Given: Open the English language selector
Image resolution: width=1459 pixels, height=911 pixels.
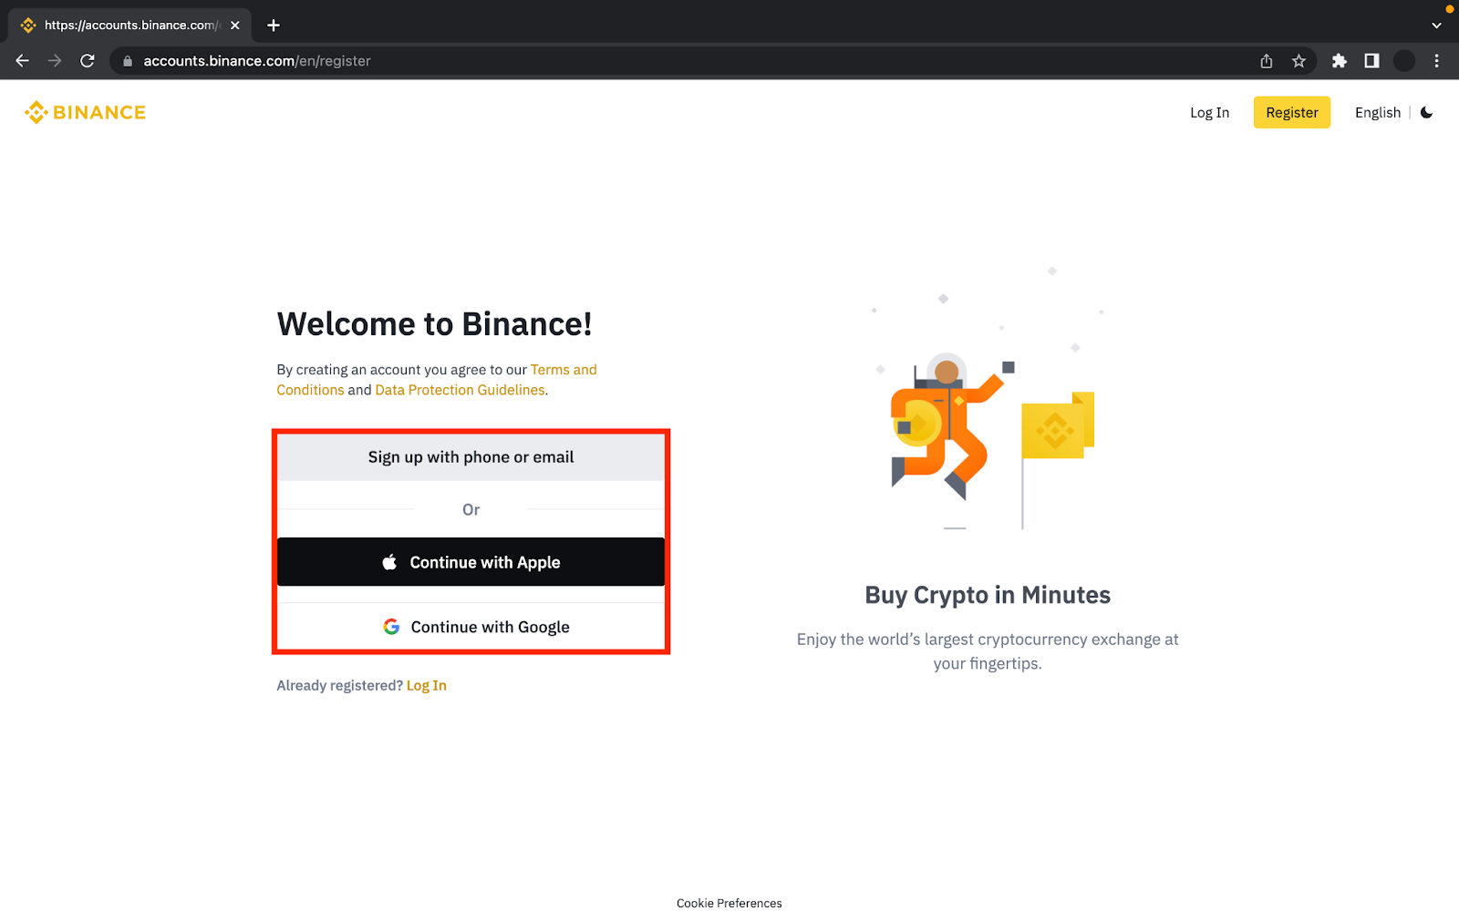Looking at the screenshot, I should tap(1377, 112).
